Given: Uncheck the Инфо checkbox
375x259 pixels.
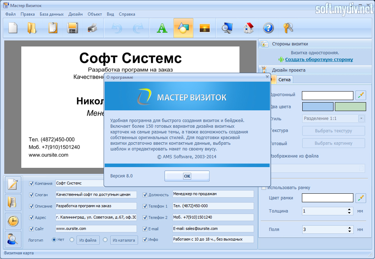Looking at the screenshot, I should 145,239.
